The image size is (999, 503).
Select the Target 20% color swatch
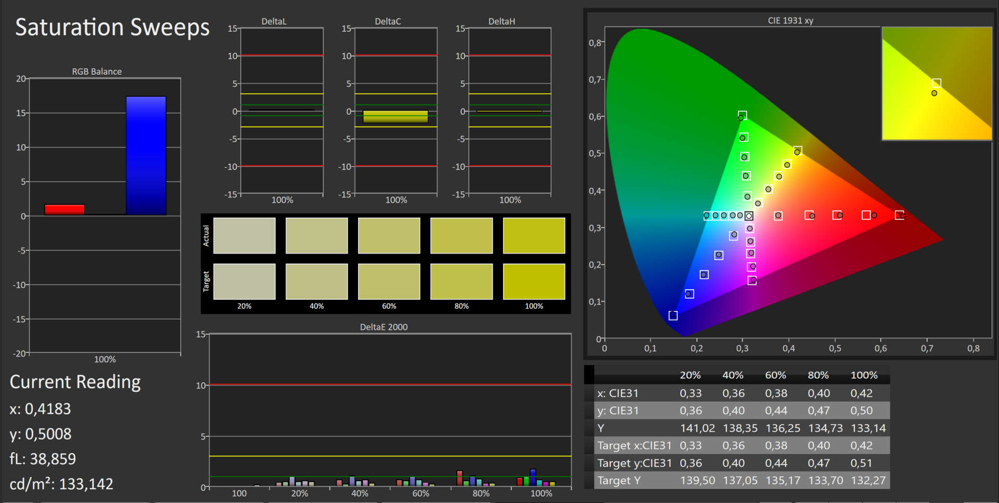[x=244, y=281]
